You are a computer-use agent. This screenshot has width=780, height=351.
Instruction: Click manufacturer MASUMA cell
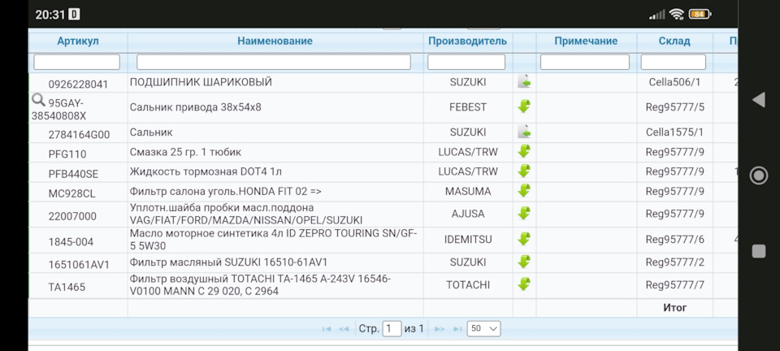pyautogui.click(x=468, y=191)
